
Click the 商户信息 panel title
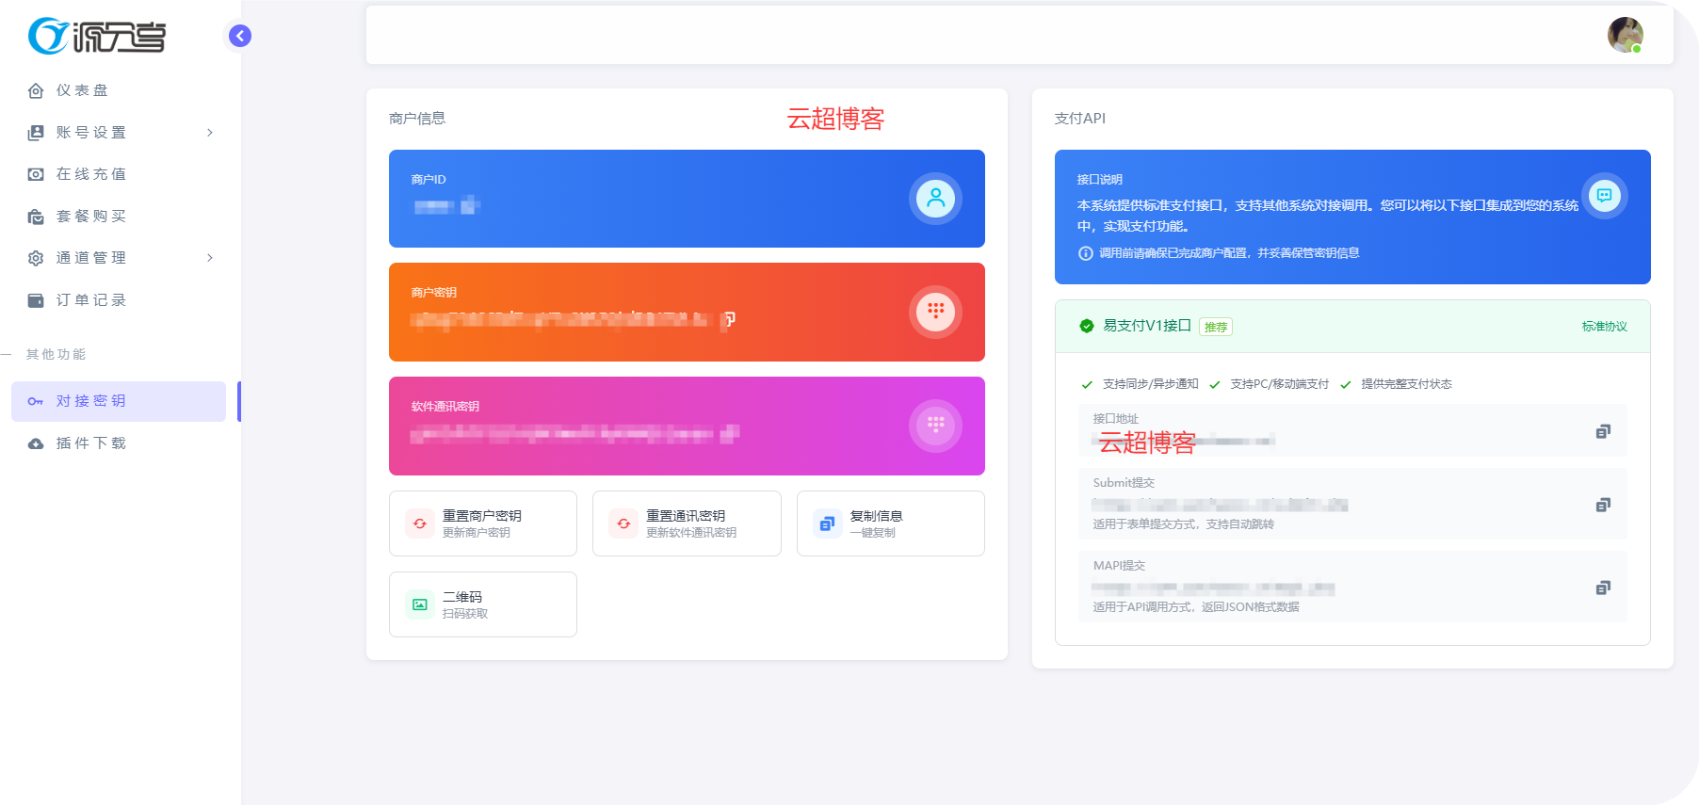point(417,119)
